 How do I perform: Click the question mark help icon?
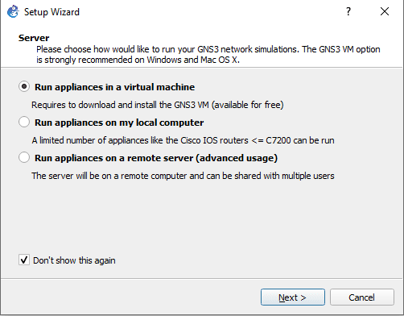coord(348,11)
